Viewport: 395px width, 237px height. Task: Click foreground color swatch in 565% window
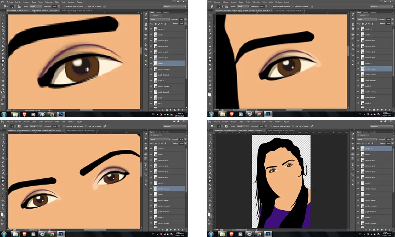(209, 95)
